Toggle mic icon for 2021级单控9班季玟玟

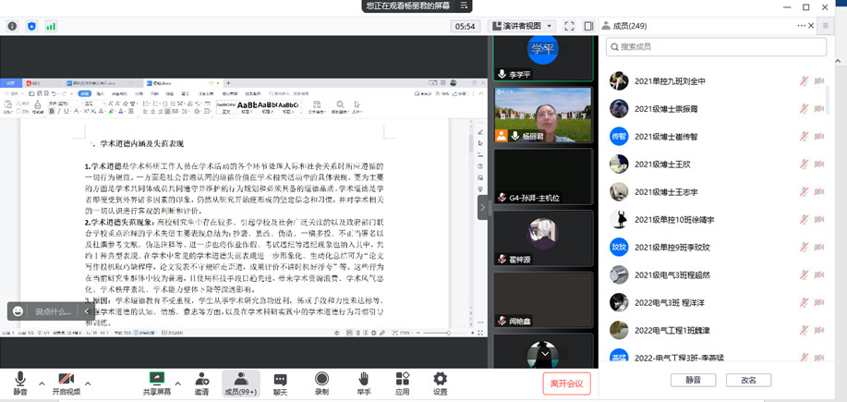pos(804,248)
